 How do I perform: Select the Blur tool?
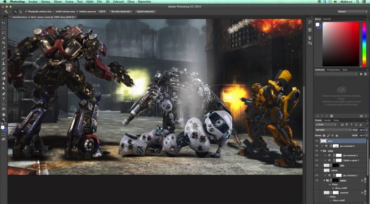[x=4, y=84]
